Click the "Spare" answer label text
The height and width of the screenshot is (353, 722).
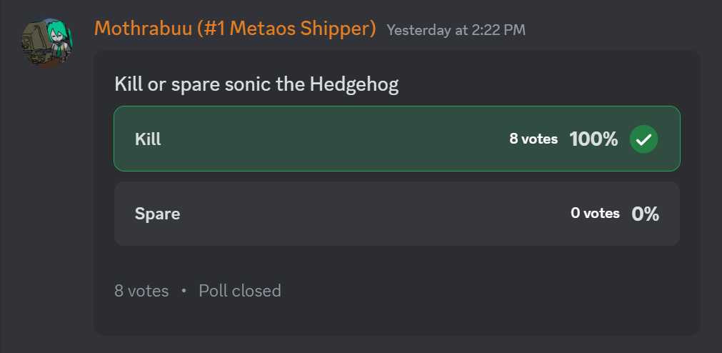point(157,214)
